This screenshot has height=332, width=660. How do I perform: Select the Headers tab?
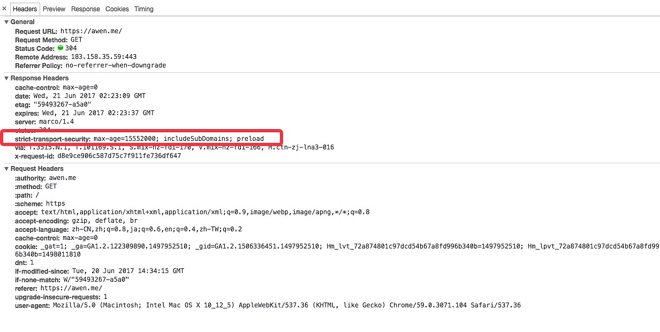pyautogui.click(x=25, y=9)
